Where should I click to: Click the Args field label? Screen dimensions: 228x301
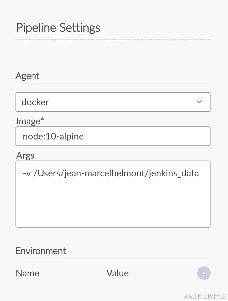pyautogui.click(x=25, y=155)
